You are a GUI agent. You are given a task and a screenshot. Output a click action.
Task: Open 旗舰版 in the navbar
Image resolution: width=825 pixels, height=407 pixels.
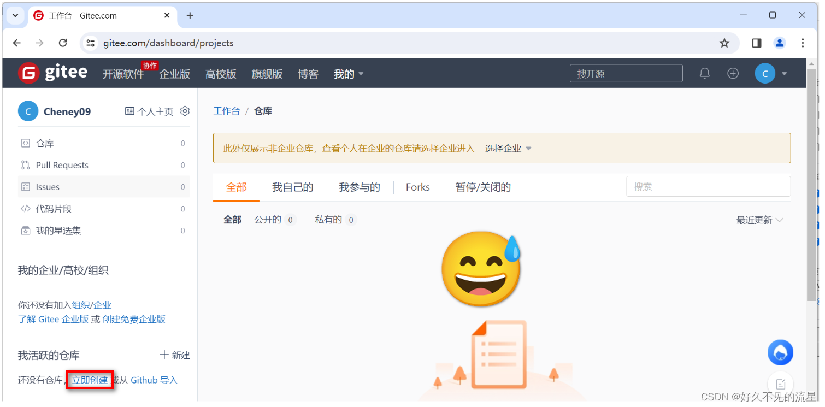tap(267, 74)
